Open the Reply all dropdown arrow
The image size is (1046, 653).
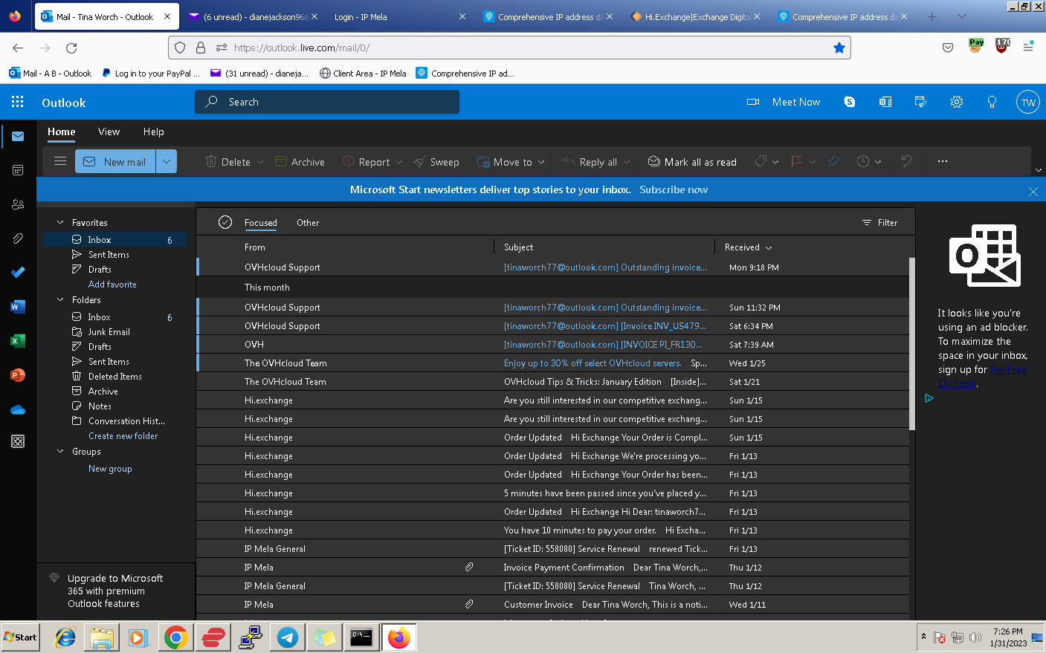(627, 162)
